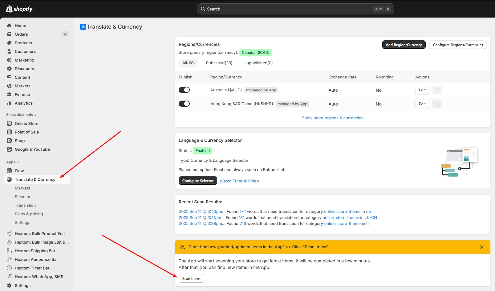
Task: Click the top Search field
Action: [295, 9]
